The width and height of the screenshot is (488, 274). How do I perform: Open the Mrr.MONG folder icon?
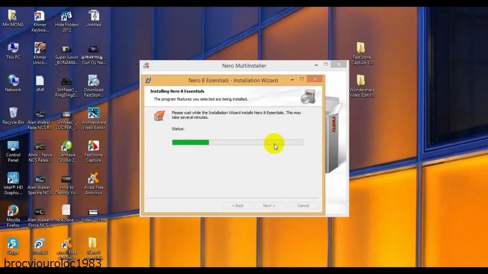(x=13, y=19)
